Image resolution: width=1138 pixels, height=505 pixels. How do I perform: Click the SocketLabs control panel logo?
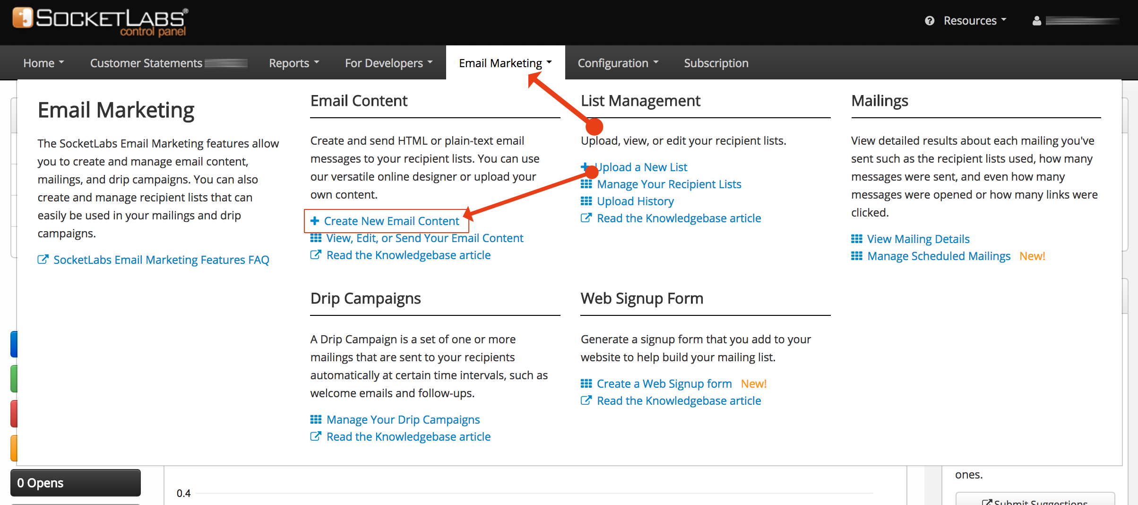tap(100, 22)
